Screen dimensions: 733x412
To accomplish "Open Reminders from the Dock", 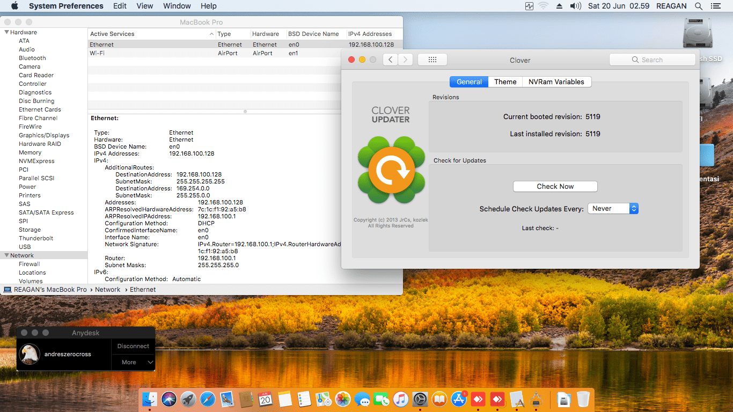I will click(304, 399).
